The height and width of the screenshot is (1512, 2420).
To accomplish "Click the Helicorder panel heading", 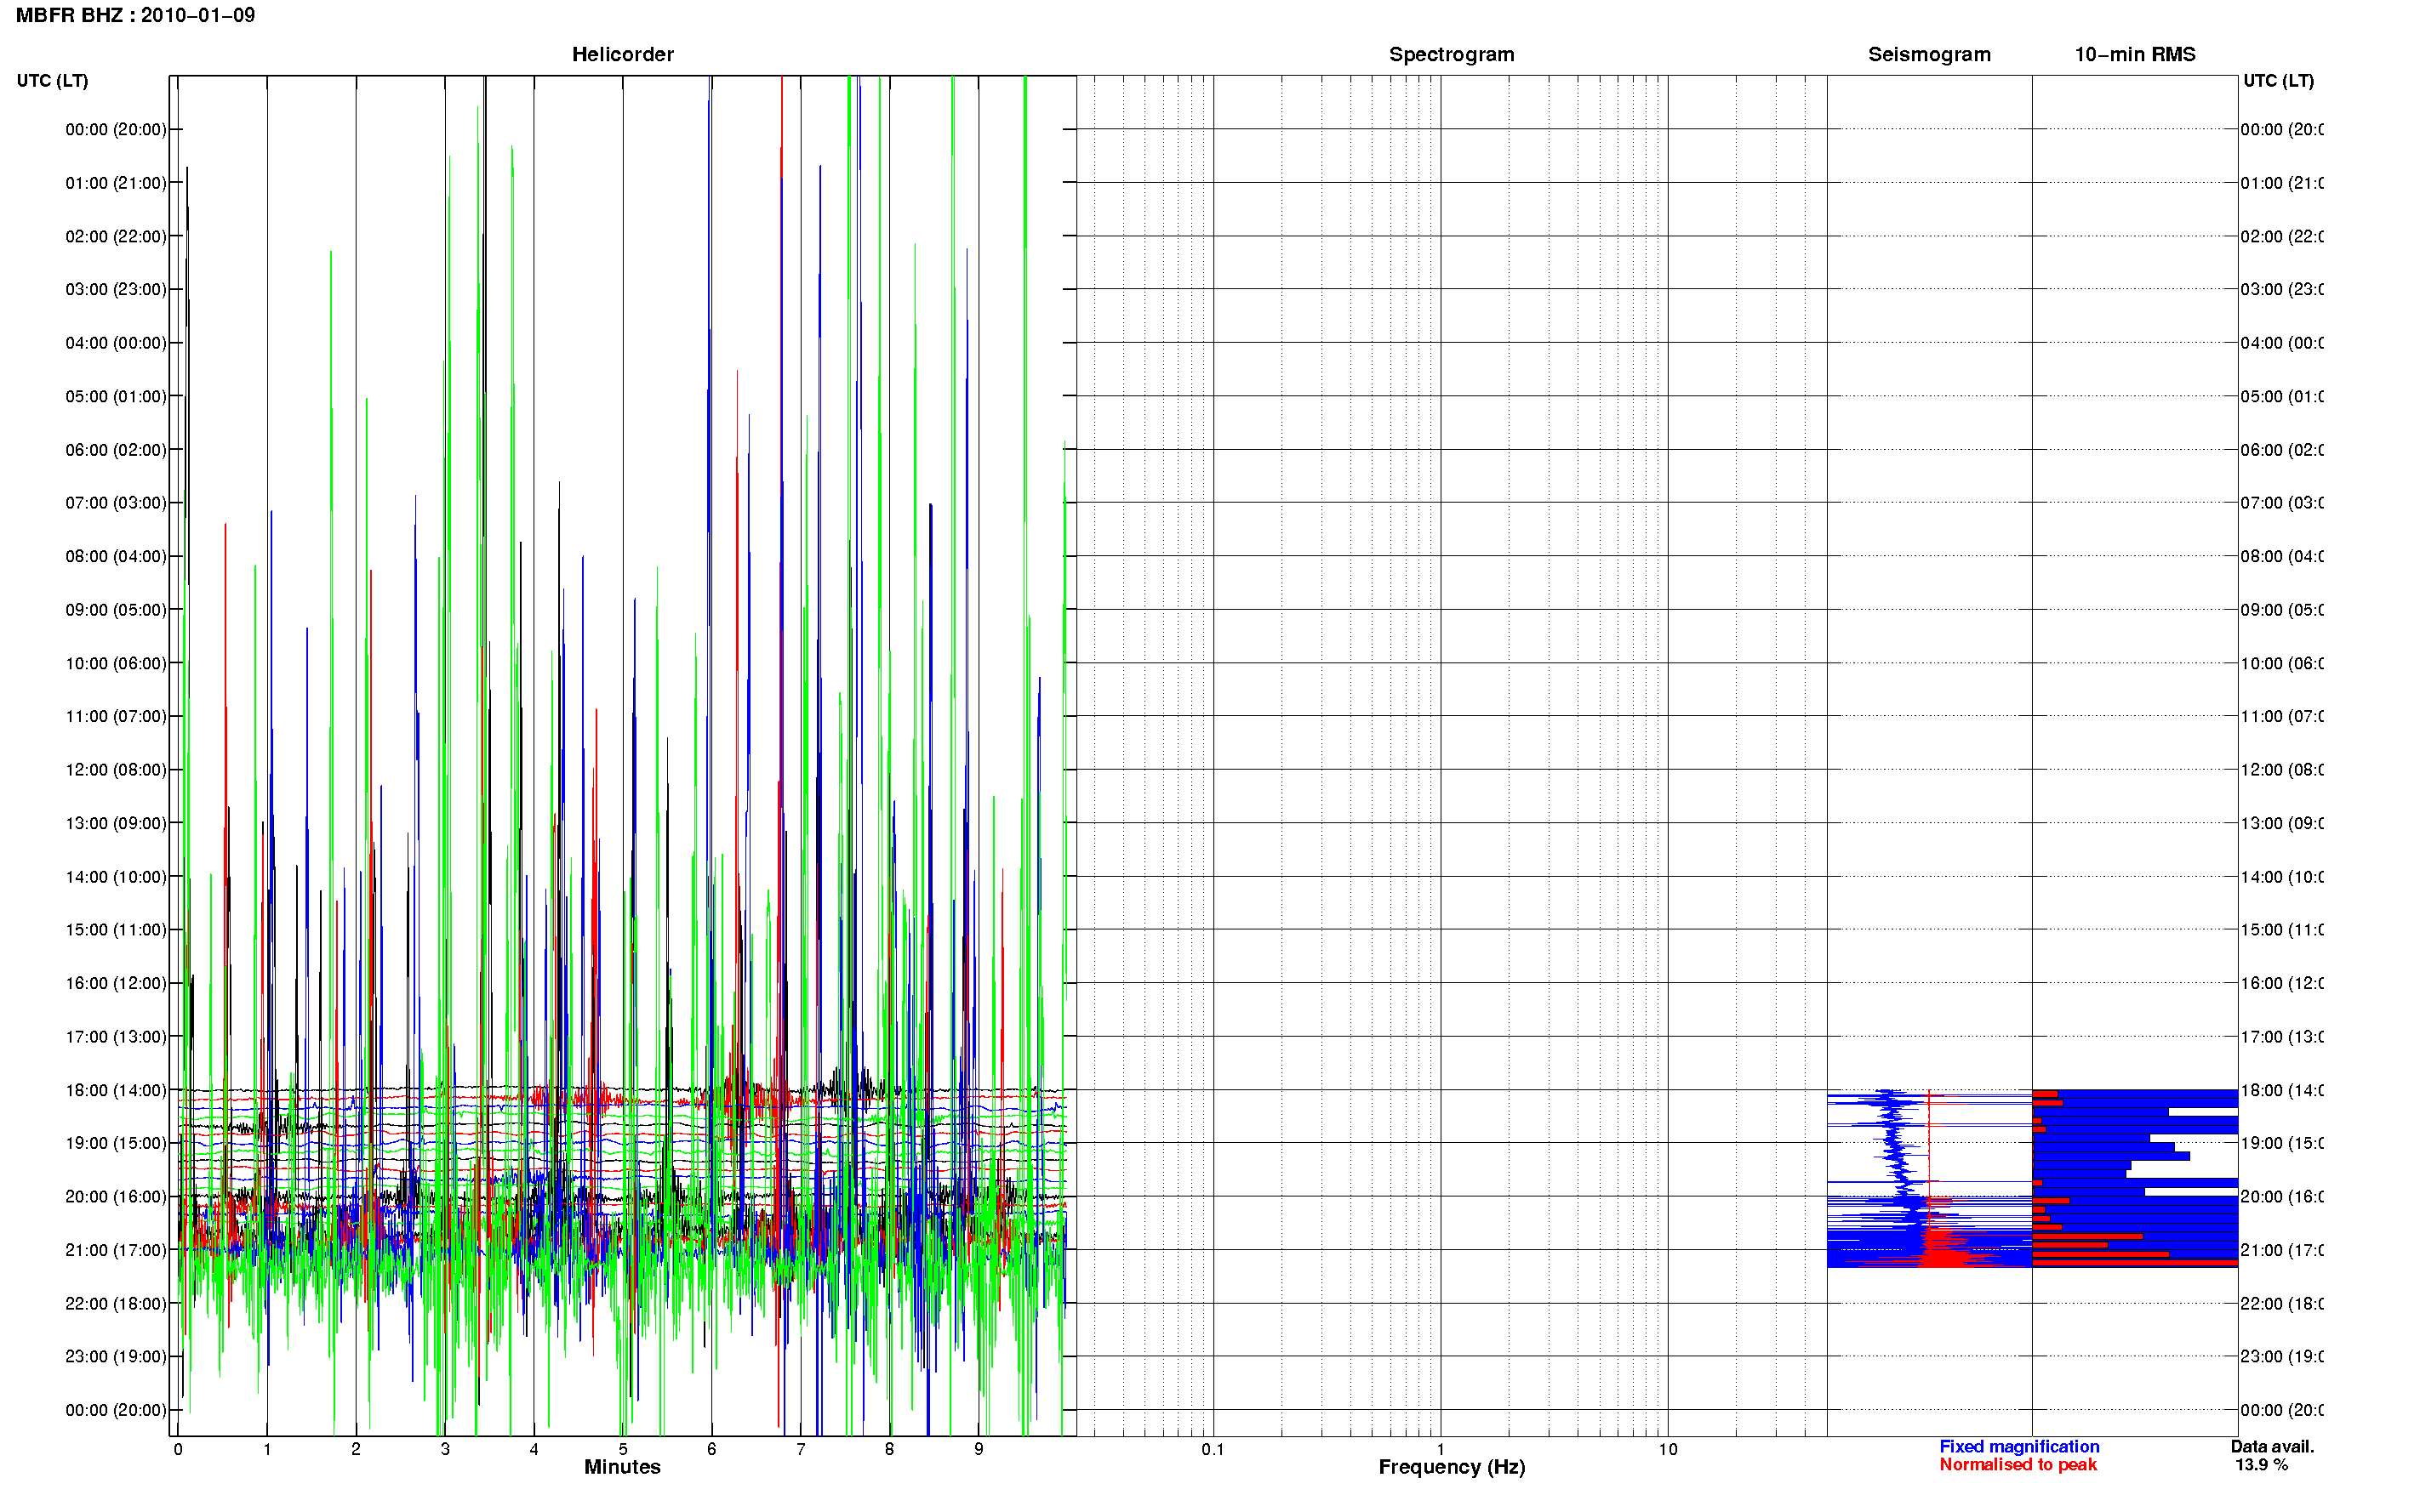I will pos(622,54).
